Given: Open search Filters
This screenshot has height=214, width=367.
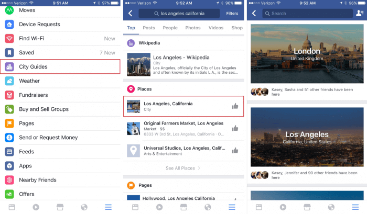Looking at the screenshot, I should coord(232,14).
